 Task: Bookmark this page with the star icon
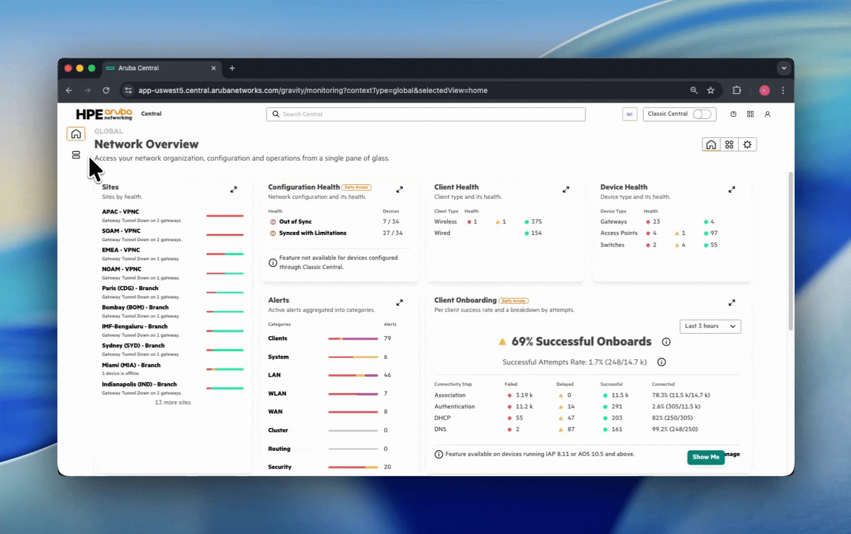click(711, 90)
